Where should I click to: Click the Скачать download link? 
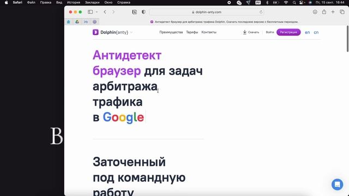[251, 32]
